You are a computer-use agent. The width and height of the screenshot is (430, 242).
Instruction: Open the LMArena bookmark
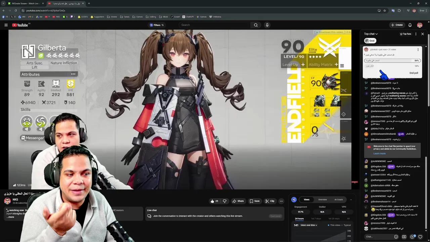pyautogui.click(x=215, y=16)
